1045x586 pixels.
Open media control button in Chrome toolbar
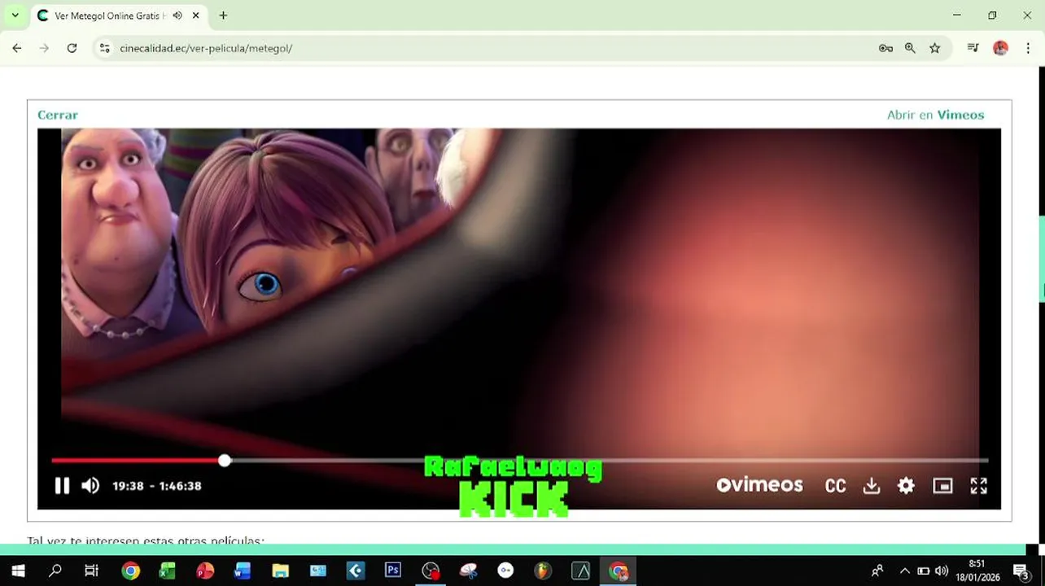(x=973, y=48)
